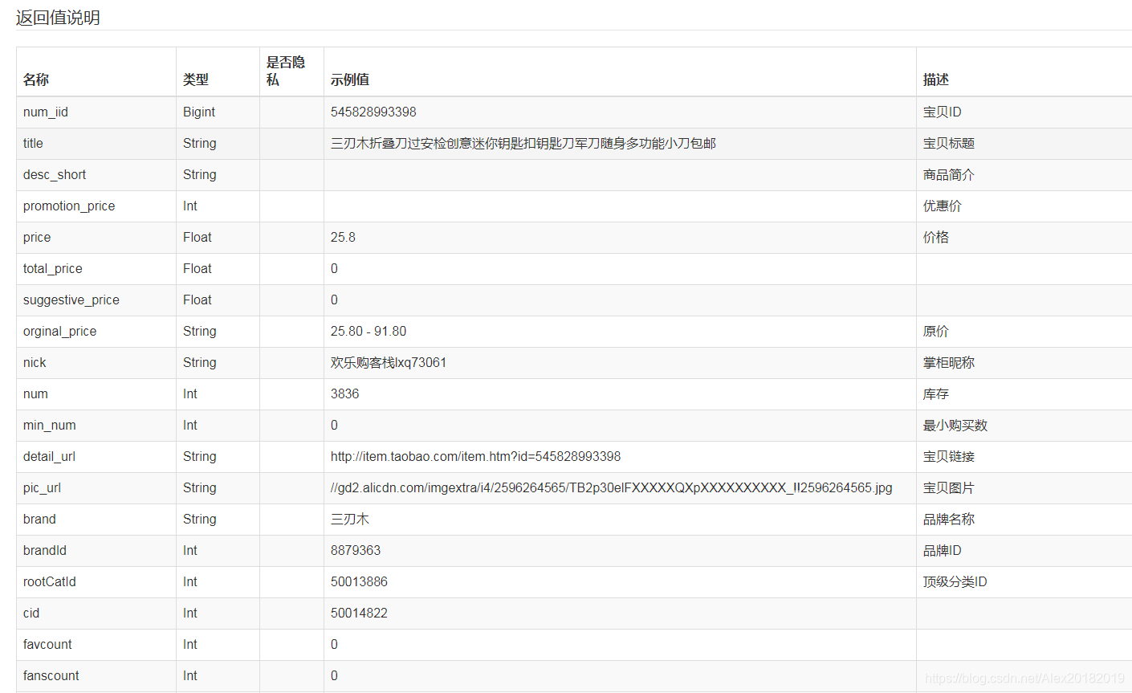Click the '宝贝ID' description cell
Image resolution: width=1132 pixels, height=693 pixels.
(x=943, y=112)
